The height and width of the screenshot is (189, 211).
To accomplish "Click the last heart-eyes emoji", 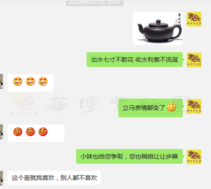I will tap(43, 81).
